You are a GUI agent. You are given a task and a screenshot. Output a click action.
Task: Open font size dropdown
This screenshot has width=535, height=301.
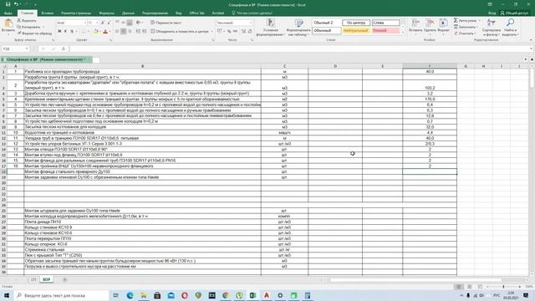tap(97, 23)
